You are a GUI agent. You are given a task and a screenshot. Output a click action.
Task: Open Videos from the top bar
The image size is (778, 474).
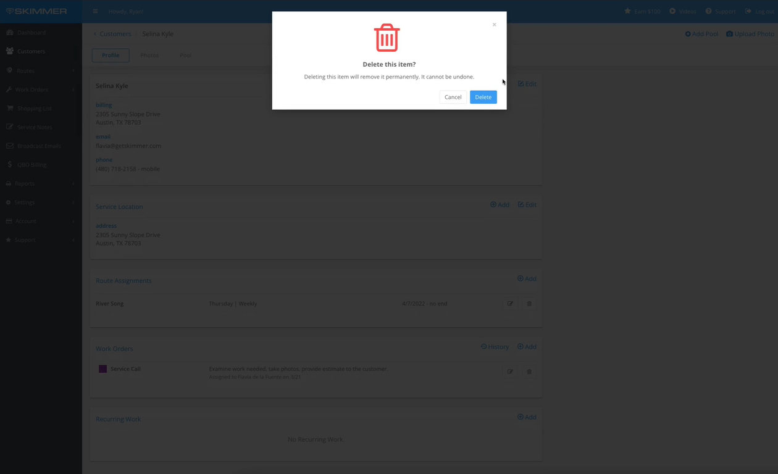coord(683,11)
